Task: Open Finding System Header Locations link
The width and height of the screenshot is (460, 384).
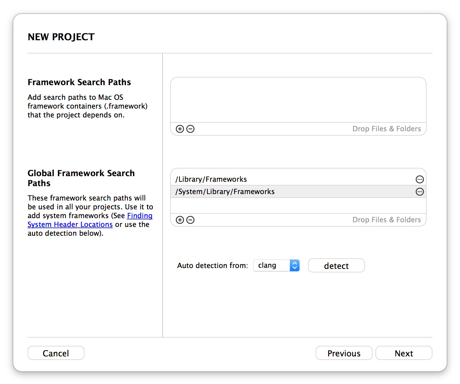Action: point(90,220)
